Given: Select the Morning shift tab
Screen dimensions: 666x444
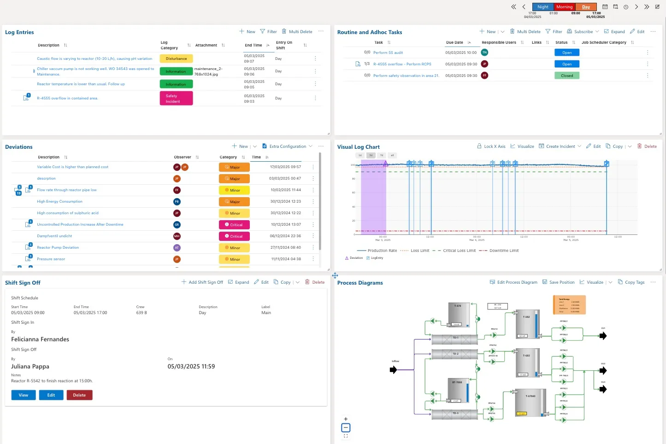Looking at the screenshot, I should coord(564,7).
